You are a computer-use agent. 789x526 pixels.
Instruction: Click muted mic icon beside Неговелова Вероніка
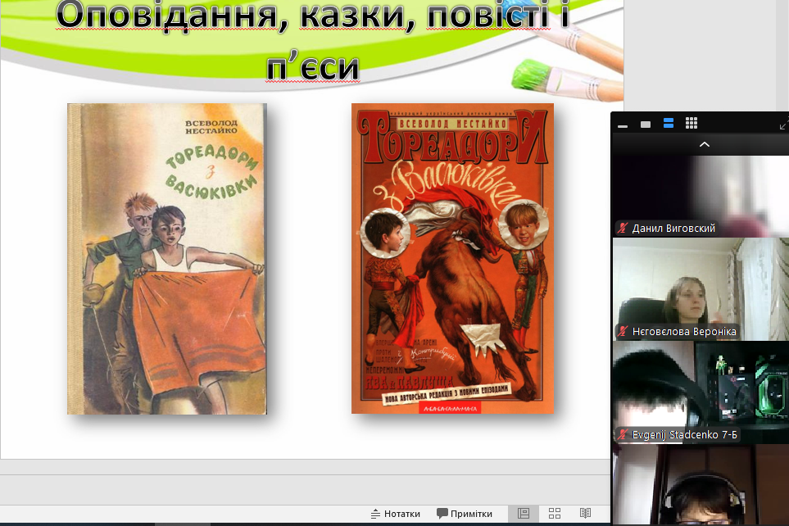pyautogui.click(x=623, y=331)
